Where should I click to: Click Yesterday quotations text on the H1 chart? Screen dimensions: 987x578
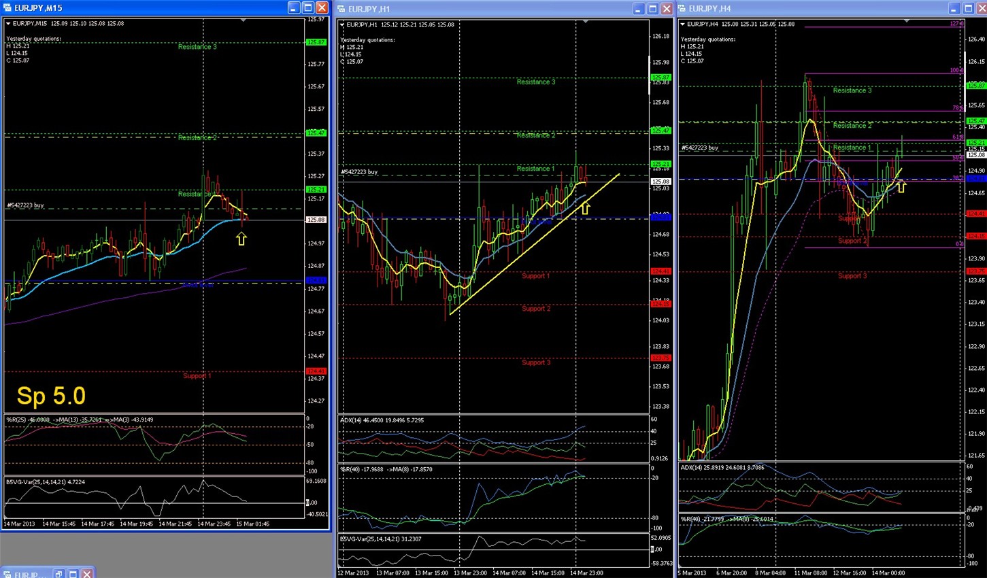point(368,40)
